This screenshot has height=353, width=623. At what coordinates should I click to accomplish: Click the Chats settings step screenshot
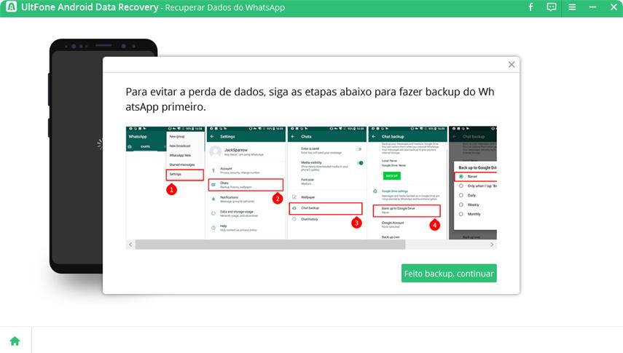[x=246, y=183]
